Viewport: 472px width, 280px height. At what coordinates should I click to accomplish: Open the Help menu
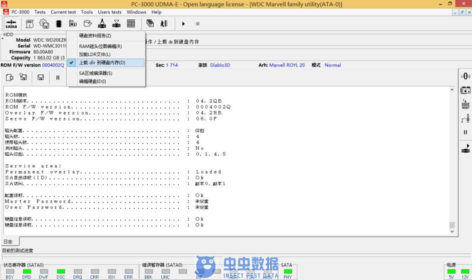(x=156, y=12)
